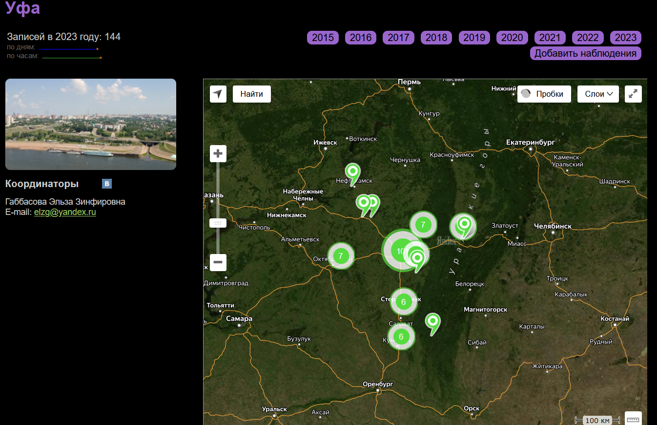
Task: Click the Координаторы heading
Action: (x=42, y=184)
